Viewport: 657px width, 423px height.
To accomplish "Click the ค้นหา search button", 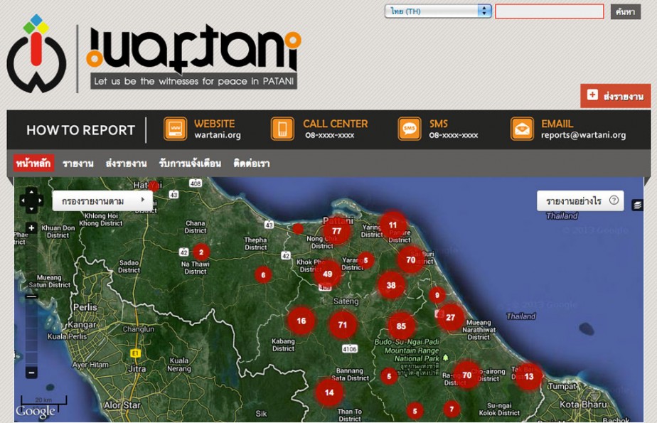I will point(625,11).
